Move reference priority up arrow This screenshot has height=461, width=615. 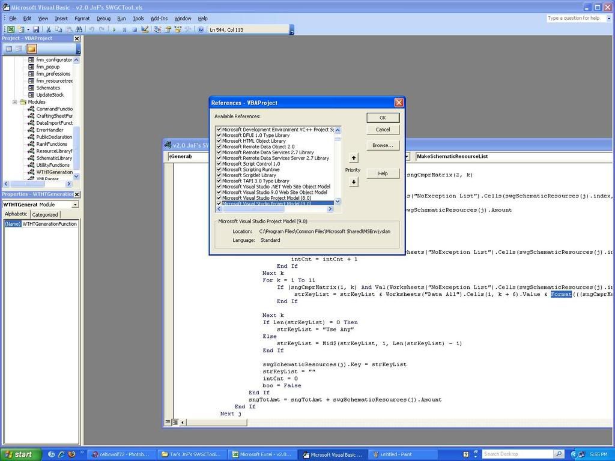[x=353, y=158]
